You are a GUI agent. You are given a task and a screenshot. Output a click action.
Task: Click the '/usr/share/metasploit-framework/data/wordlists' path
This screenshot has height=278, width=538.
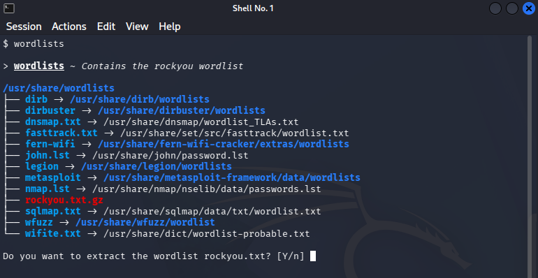point(232,178)
